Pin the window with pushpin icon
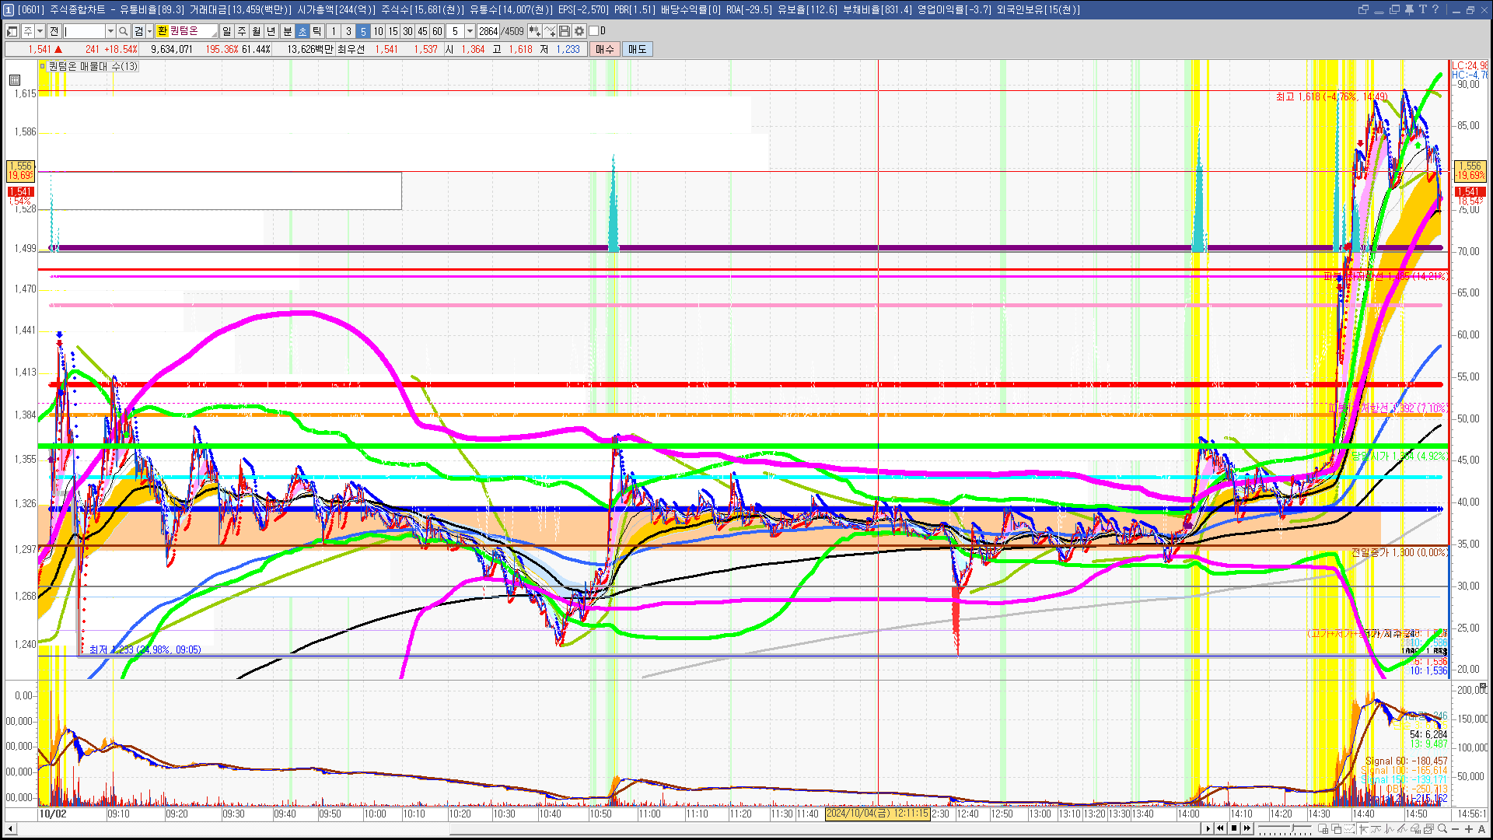 point(1408,9)
